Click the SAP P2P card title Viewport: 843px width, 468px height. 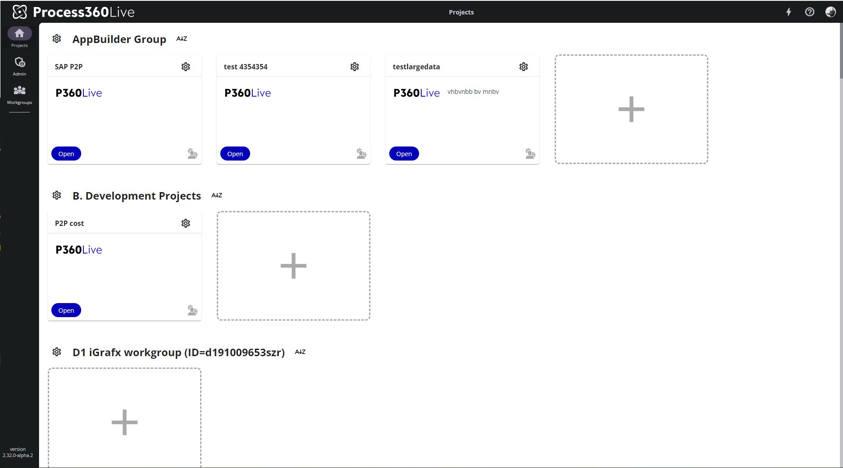coord(68,67)
